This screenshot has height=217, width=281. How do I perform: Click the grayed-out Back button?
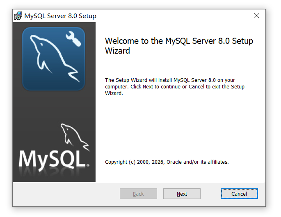[x=138, y=194]
